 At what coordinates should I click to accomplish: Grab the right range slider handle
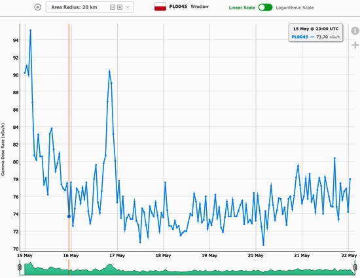pos(355,268)
